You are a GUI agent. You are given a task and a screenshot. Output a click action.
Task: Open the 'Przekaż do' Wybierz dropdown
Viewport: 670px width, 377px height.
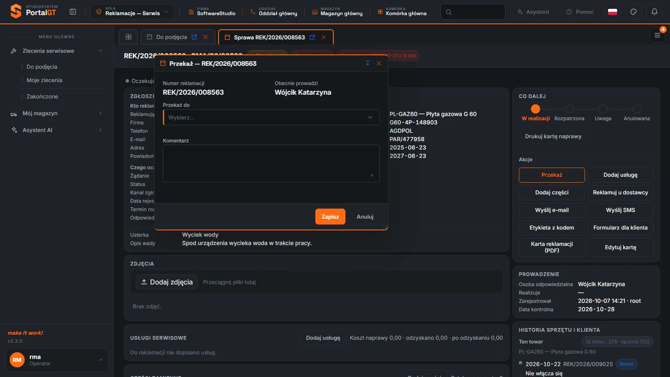271,117
